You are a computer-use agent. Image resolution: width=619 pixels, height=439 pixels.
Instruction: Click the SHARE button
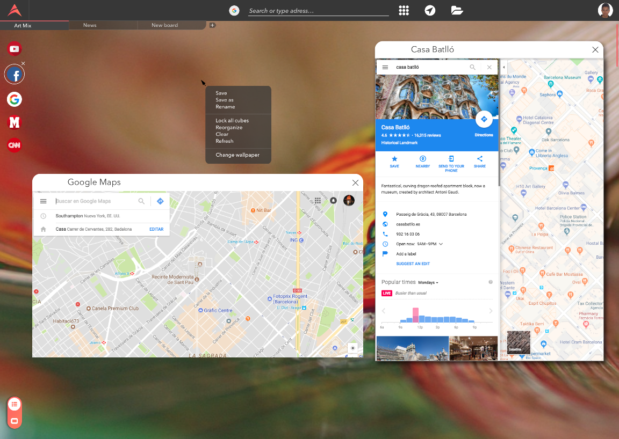480,162
